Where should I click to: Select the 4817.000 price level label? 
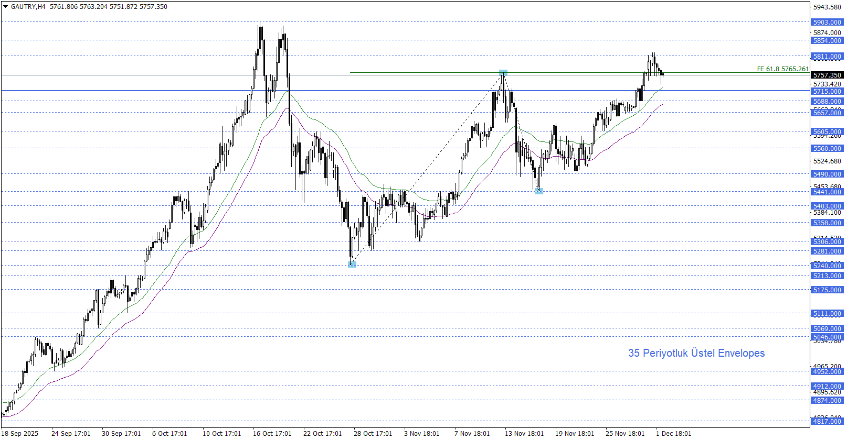coord(827,422)
